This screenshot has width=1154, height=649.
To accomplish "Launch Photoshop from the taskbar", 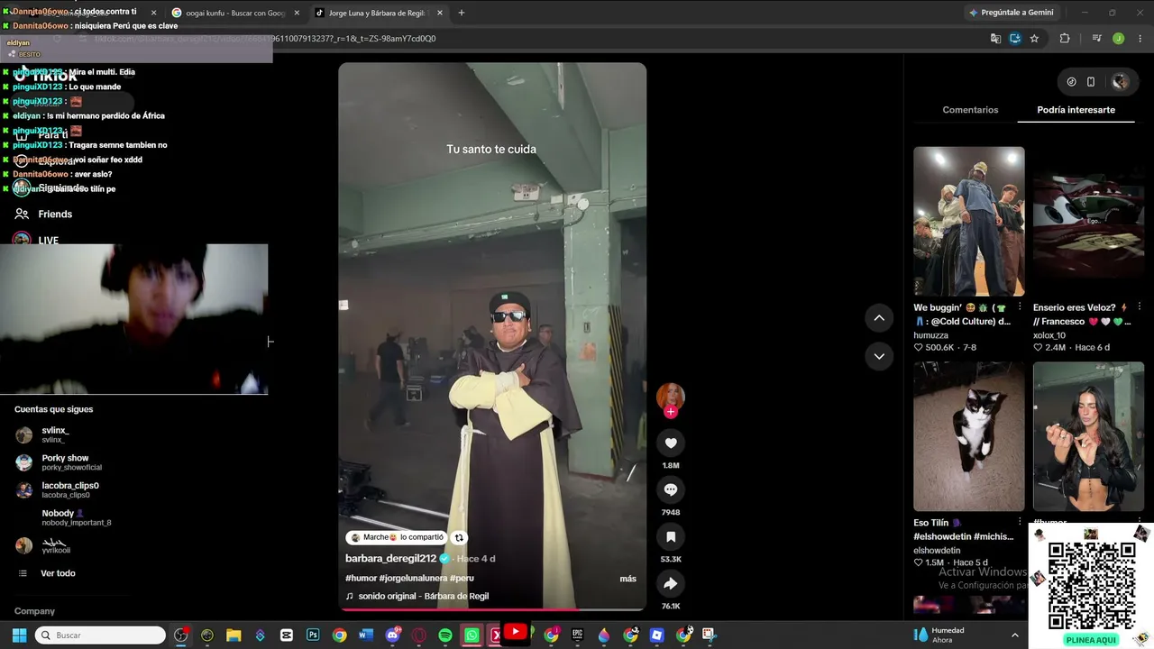I will point(313,635).
